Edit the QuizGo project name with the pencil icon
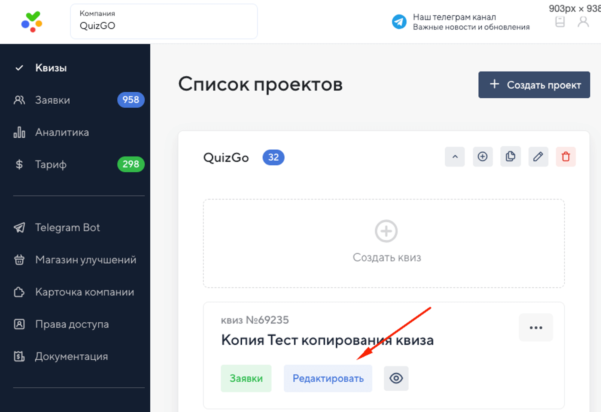Viewport: 601px width, 412px height. coord(538,157)
